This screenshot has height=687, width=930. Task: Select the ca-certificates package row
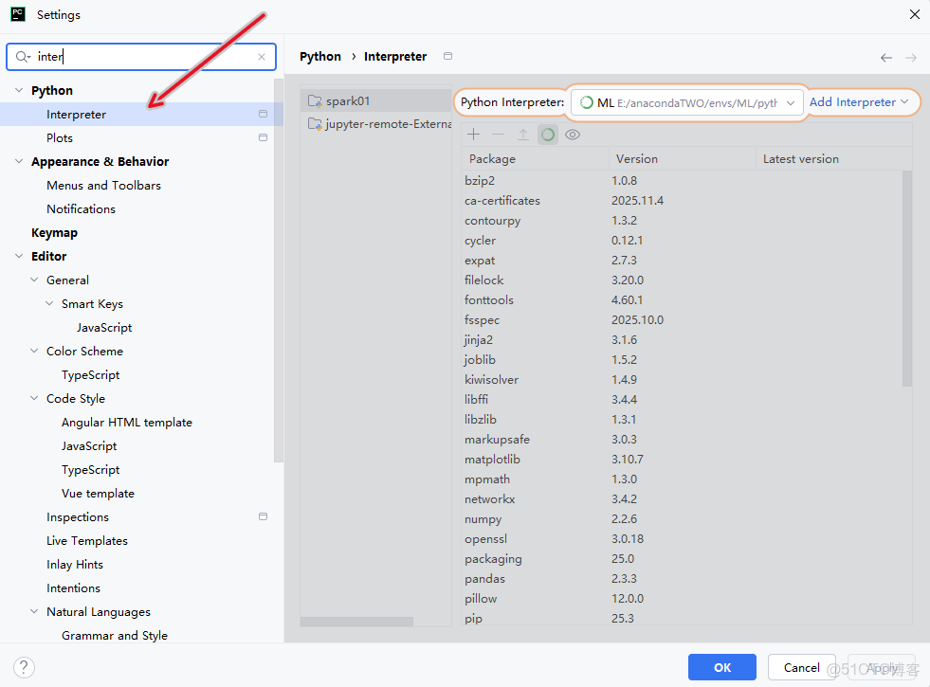pyautogui.click(x=682, y=200)
